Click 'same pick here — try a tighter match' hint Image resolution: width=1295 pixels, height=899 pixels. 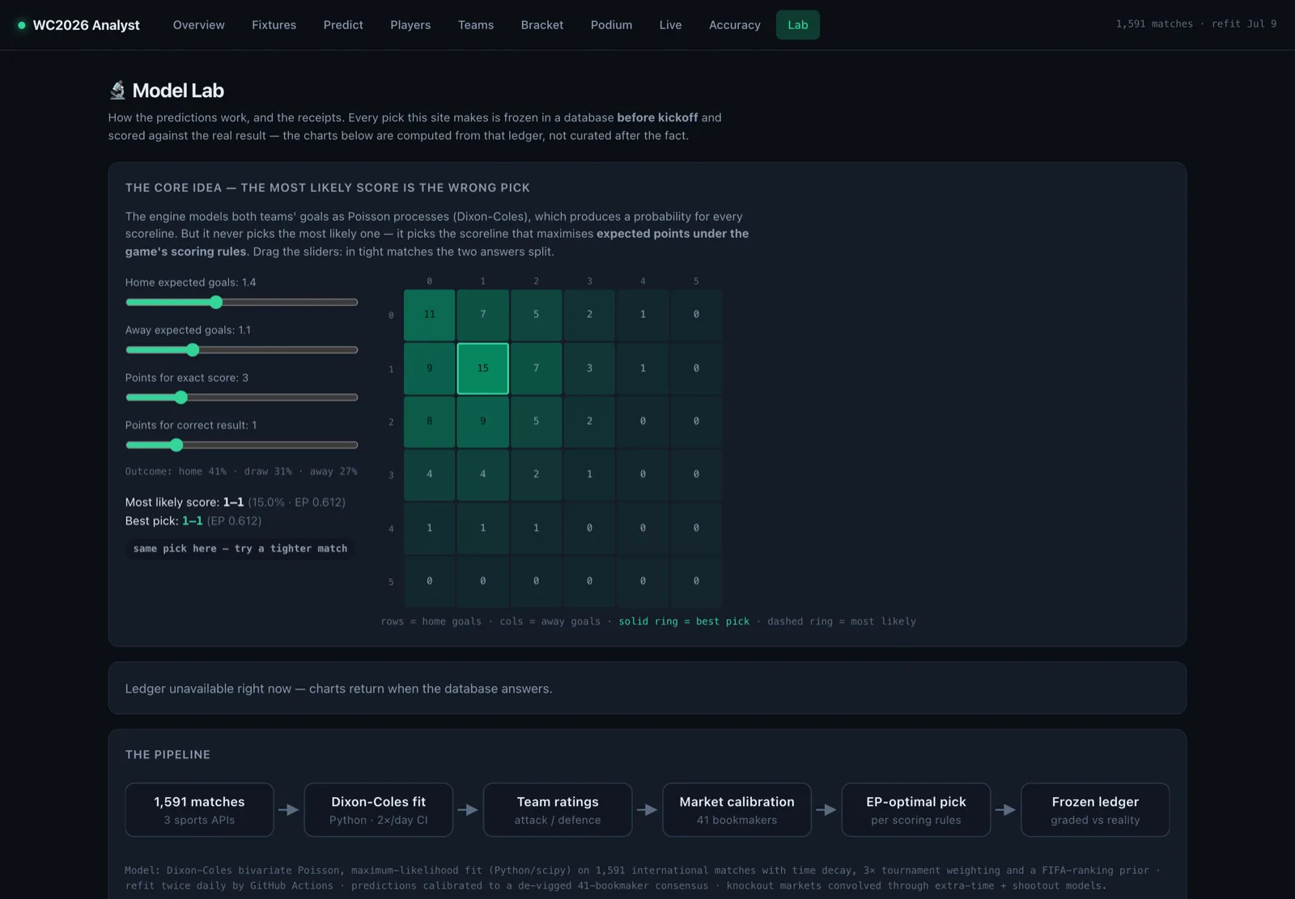tap(240, 549)
